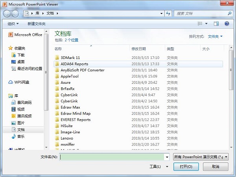The height and width of the screenshot is (177, 236).
Task: Select the 音乐 library icon
Action: (13, 136)
